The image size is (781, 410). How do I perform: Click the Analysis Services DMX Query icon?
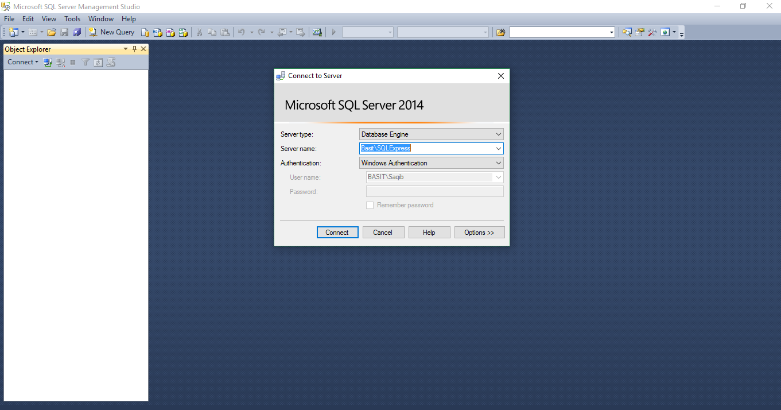170,32
